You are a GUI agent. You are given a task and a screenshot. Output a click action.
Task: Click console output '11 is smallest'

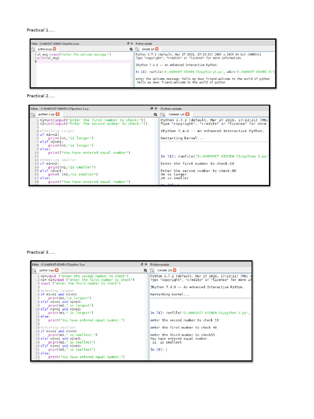tap(167, 342)
